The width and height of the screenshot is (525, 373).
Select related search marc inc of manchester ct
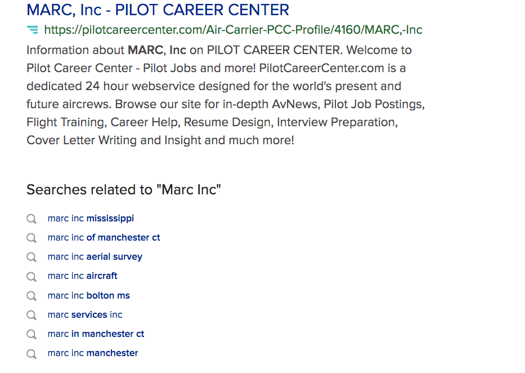tap(104, 238)
